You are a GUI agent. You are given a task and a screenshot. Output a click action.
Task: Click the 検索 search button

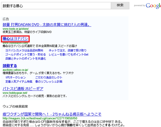point(120,6)
